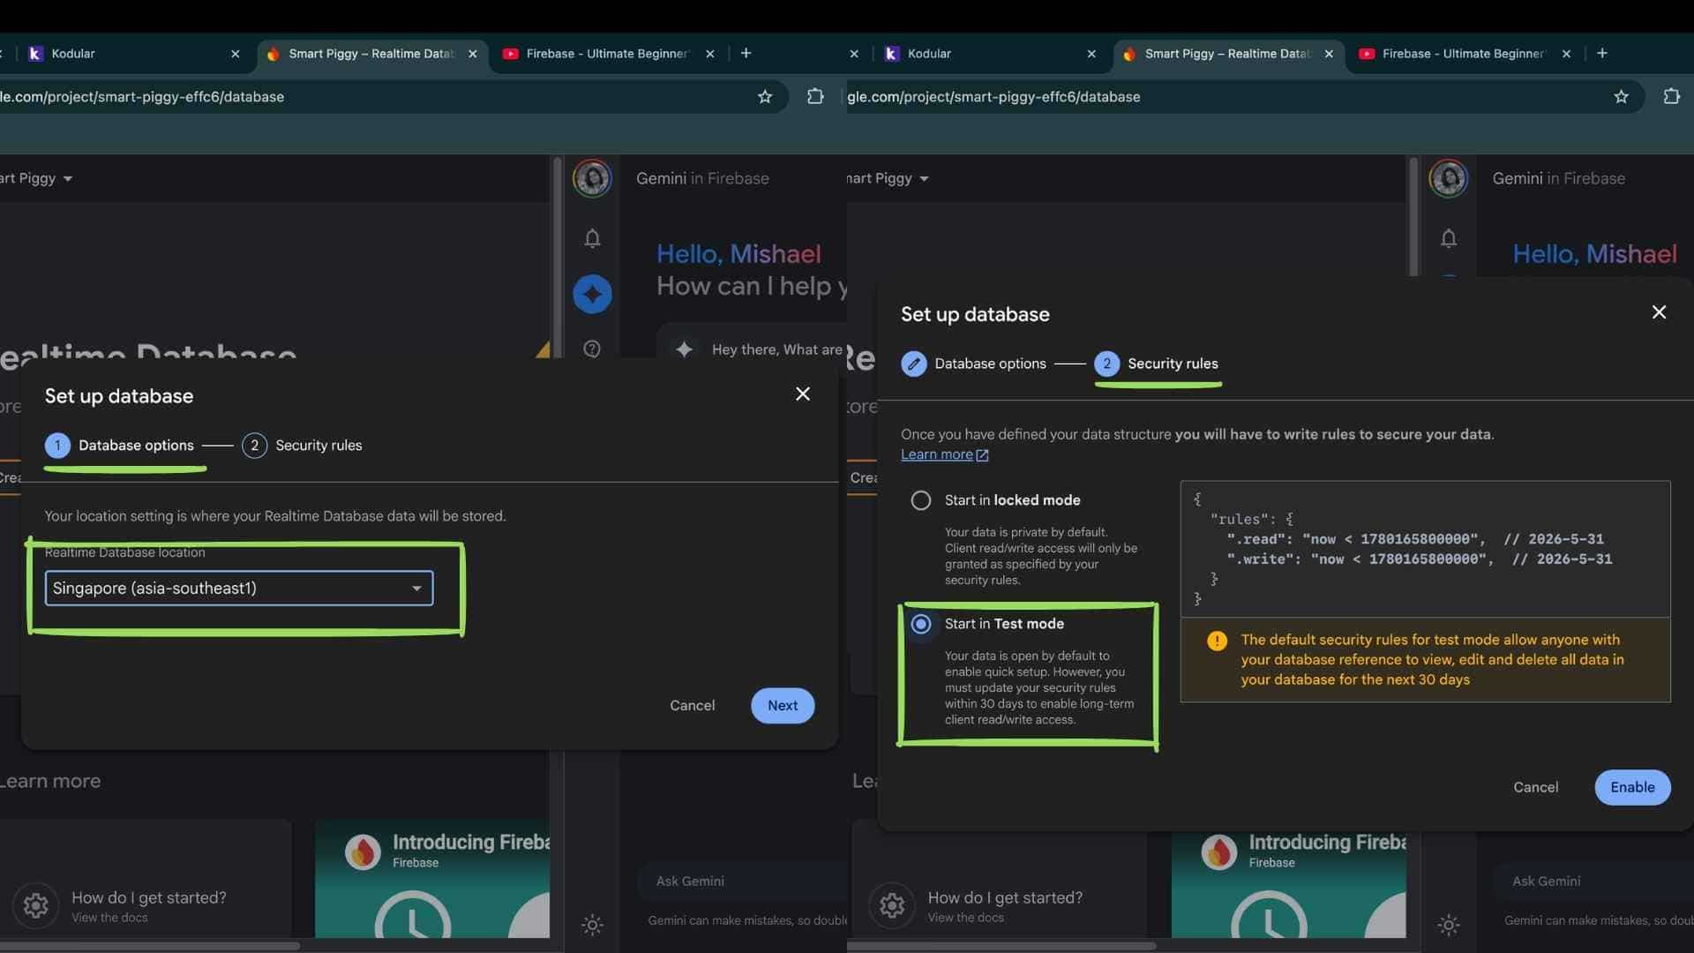The image size is (1694, 953).
Task: Open account avatar in right Firebase console
Action: pyautogui.click(x=1448, y=178)
